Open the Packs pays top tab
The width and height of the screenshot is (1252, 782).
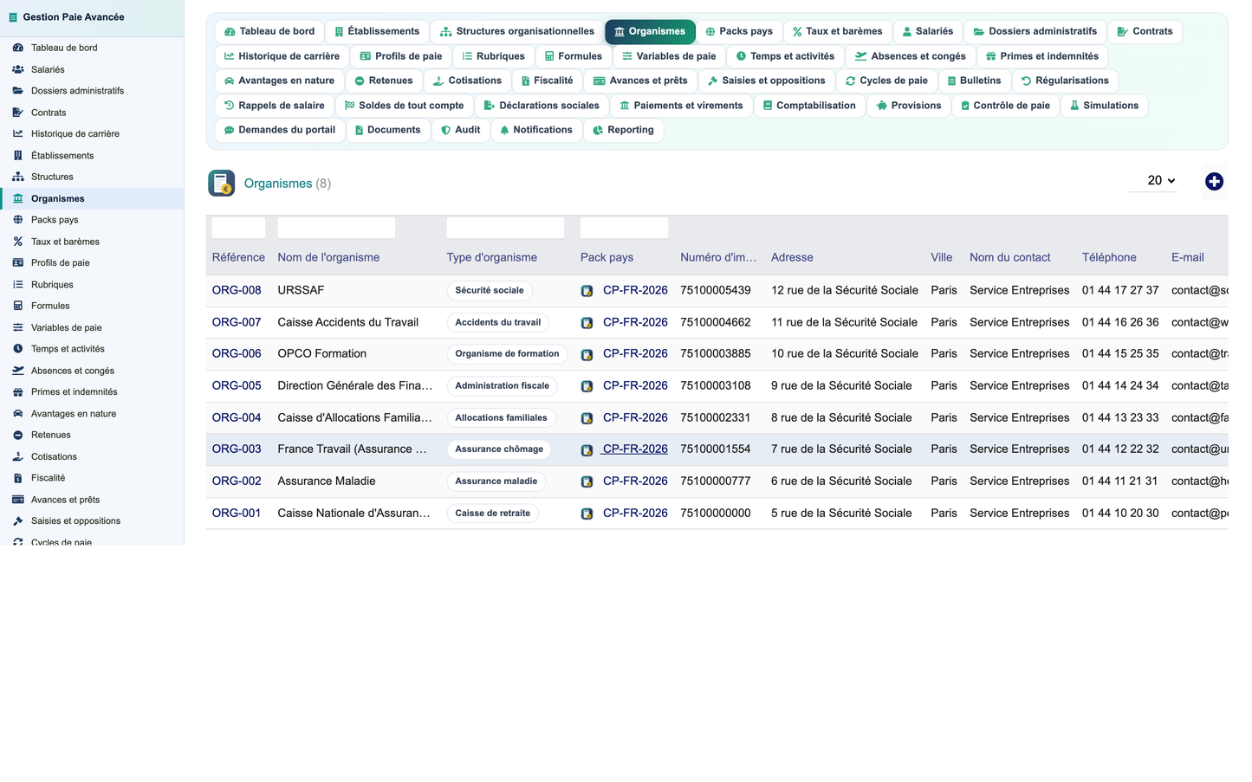[738, 31]
